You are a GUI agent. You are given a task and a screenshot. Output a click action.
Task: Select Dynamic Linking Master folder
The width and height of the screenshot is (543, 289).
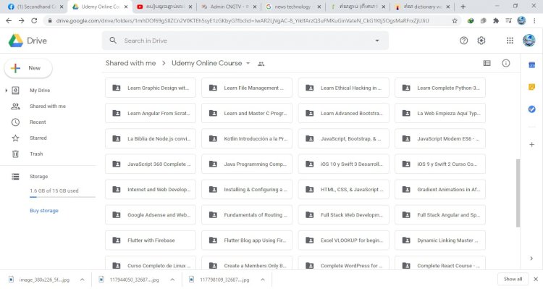[440, 240]
